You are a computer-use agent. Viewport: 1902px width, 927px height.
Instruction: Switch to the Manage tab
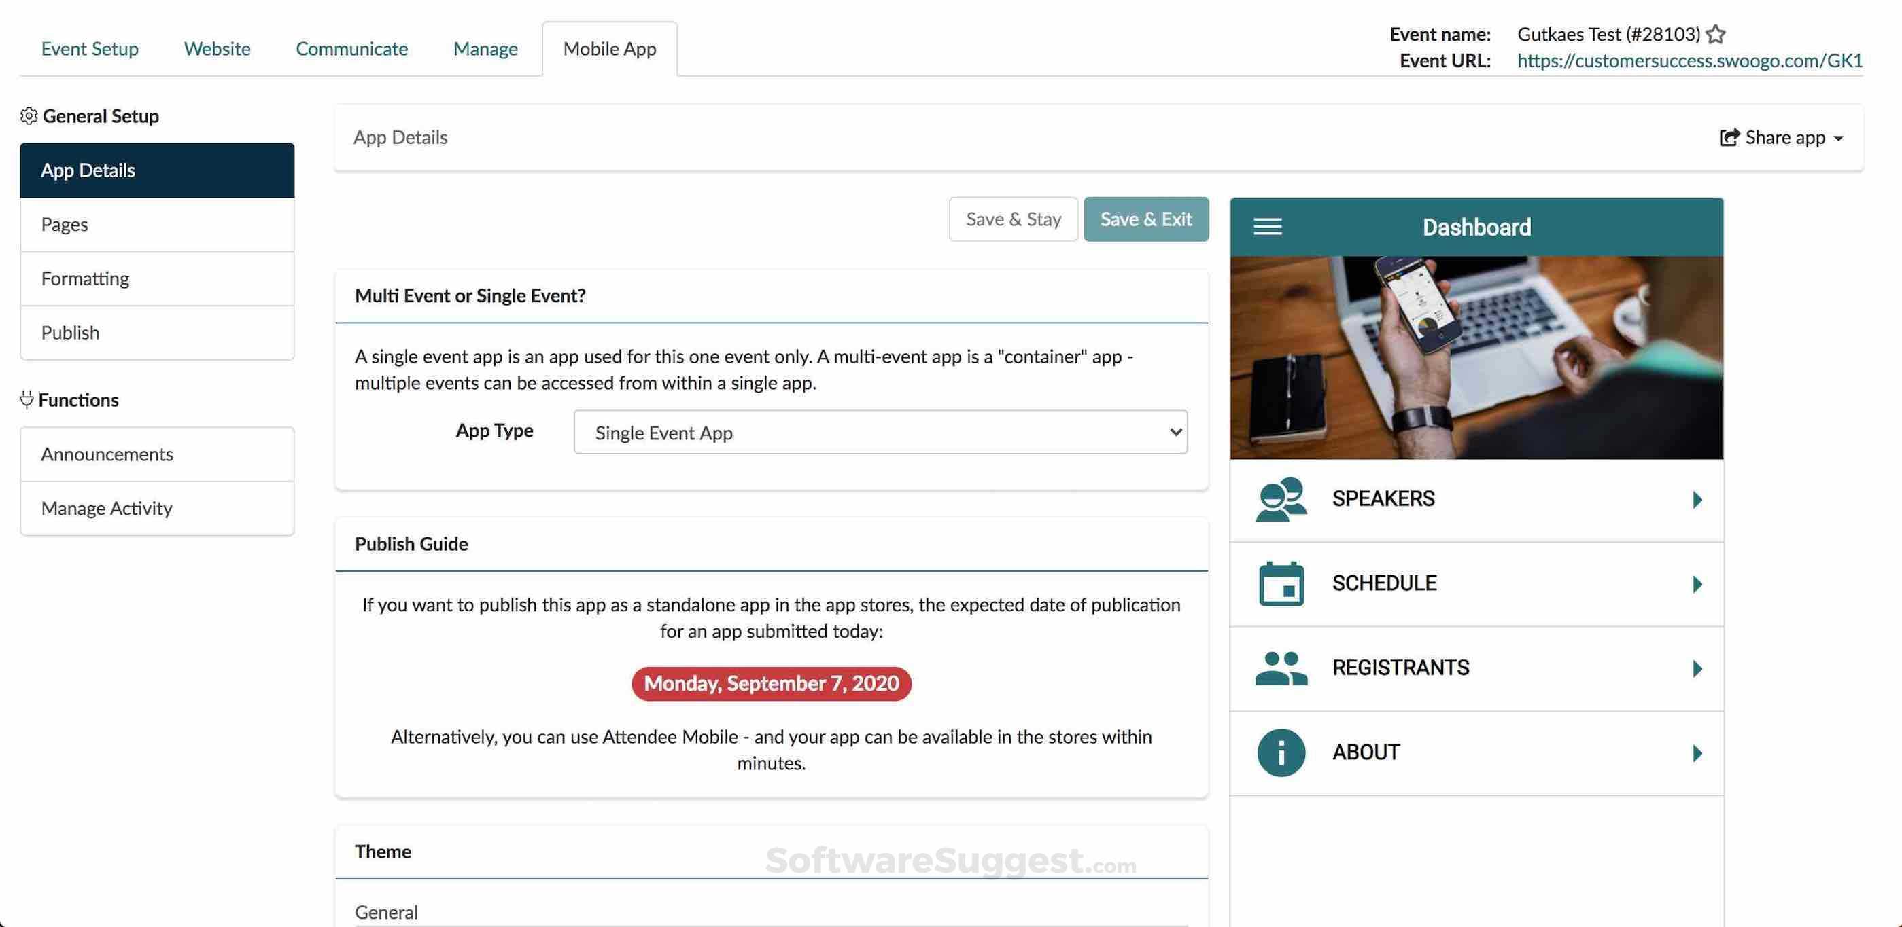(x=485, y=48)
